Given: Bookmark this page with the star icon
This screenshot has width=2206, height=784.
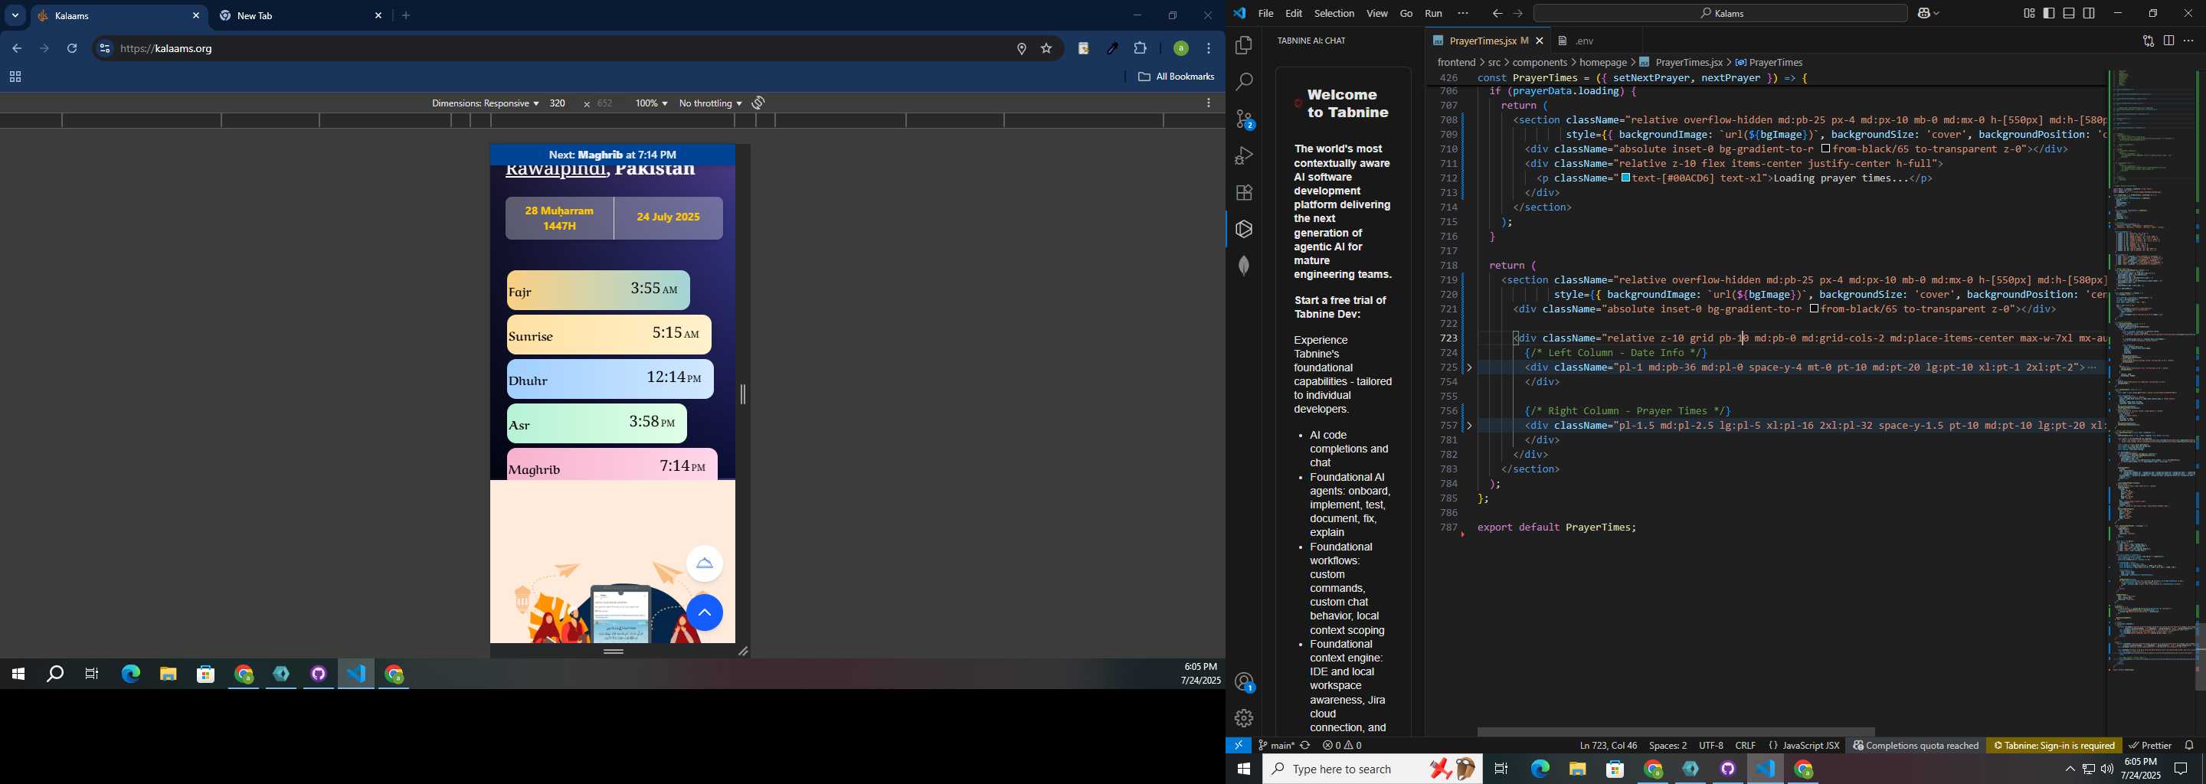Looking at the screenshot, I should pos(1046,49).
